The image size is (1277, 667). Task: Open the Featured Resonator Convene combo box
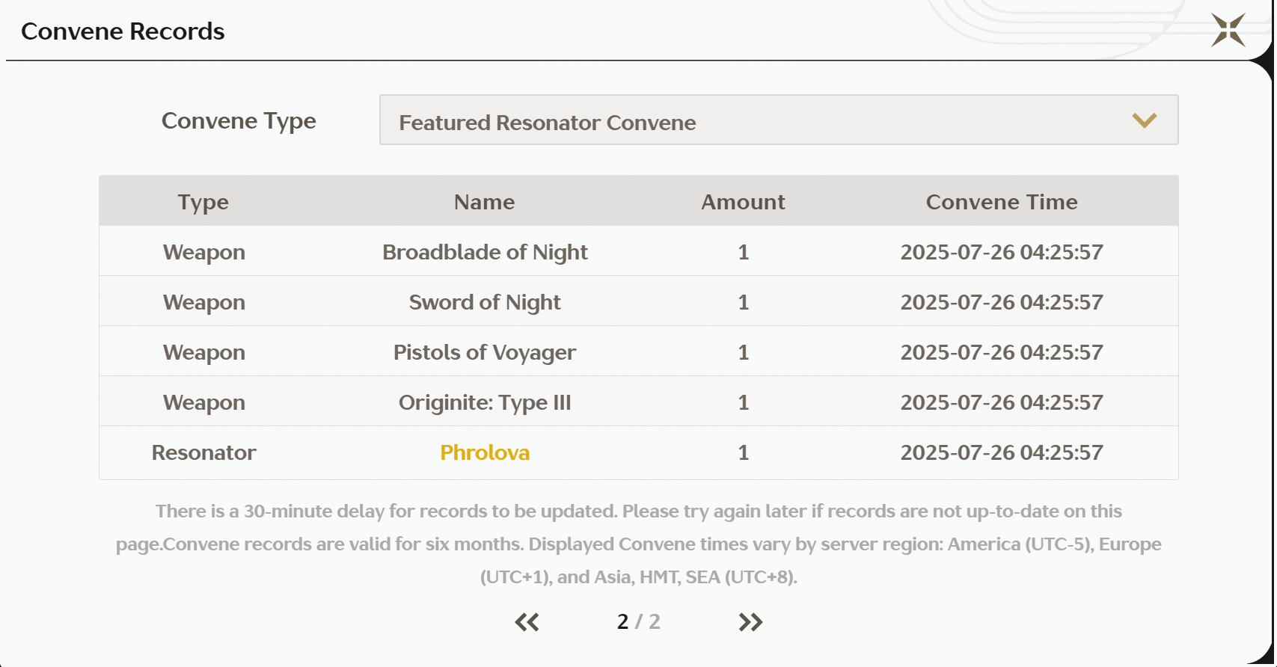[778, 120]
